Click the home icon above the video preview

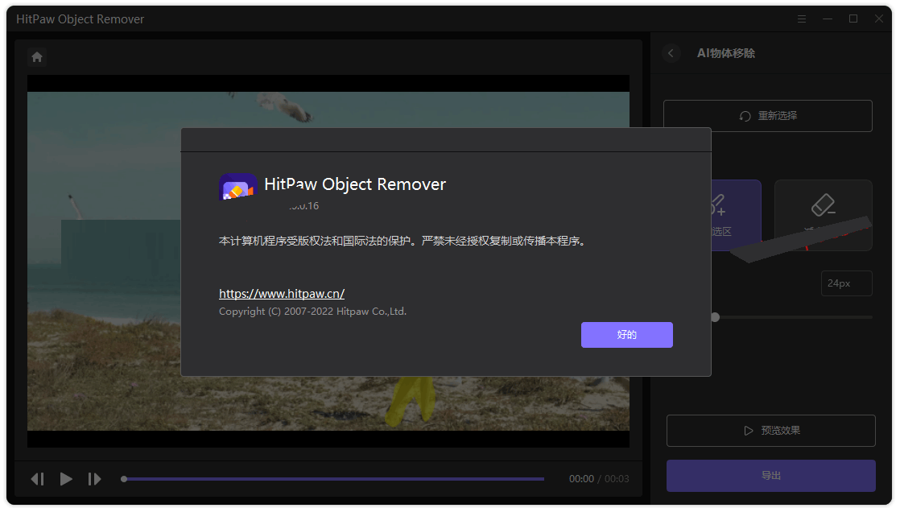37,56
